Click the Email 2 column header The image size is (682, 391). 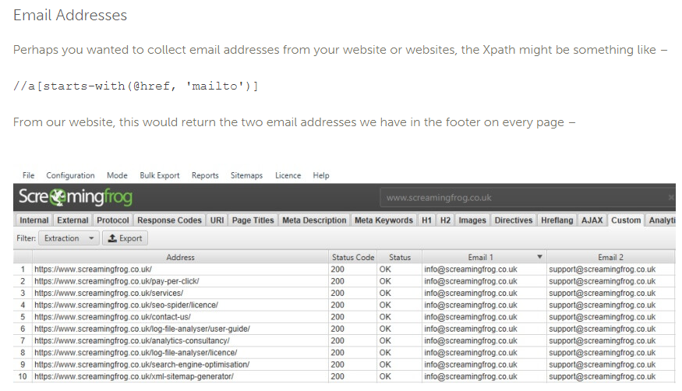tap(610, 257)
